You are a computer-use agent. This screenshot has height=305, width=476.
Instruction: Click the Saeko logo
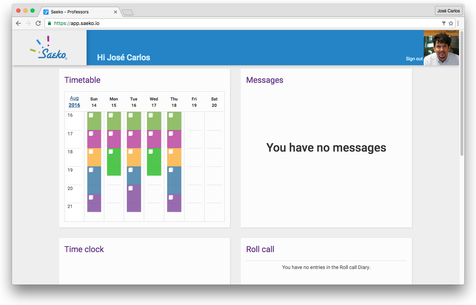[49, 48]
